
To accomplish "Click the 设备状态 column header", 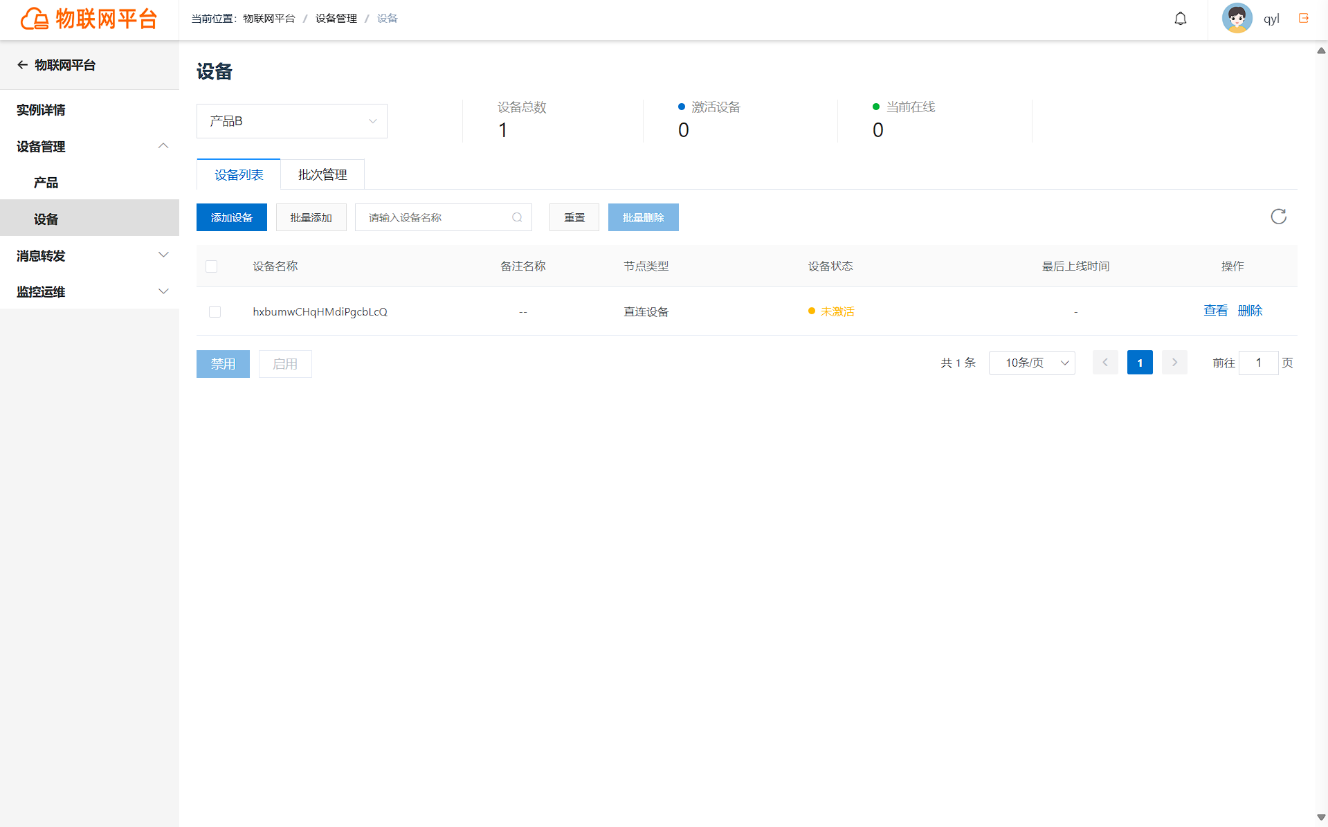I will [x=830, y=266].
